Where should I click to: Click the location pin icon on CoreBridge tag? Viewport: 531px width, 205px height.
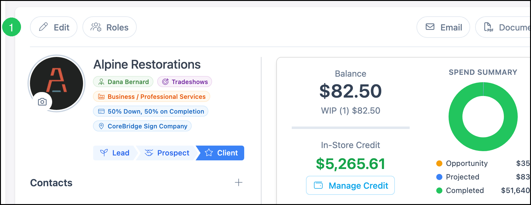(101, 126)
